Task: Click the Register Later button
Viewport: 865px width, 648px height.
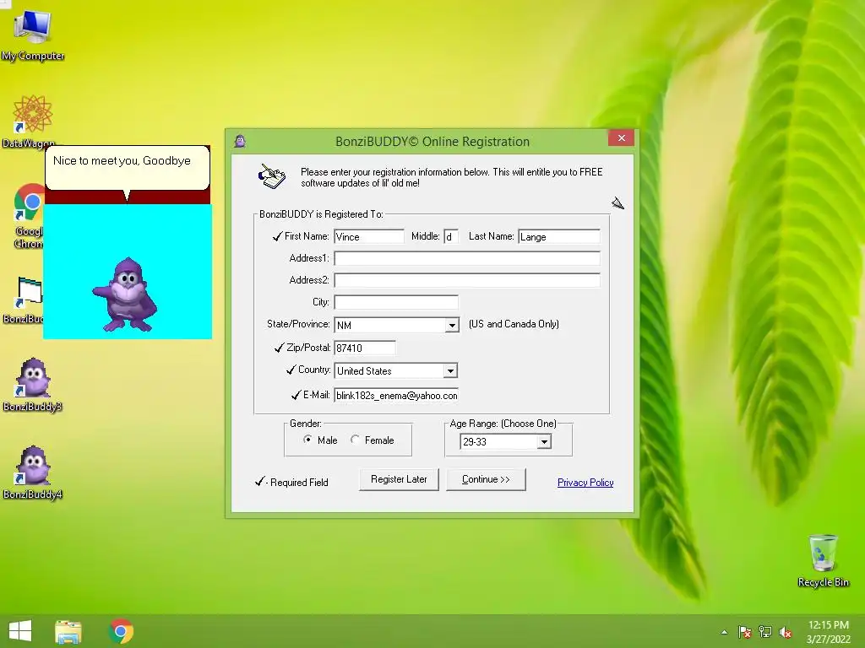Action: pyautogui.click(x=399, y=479)
